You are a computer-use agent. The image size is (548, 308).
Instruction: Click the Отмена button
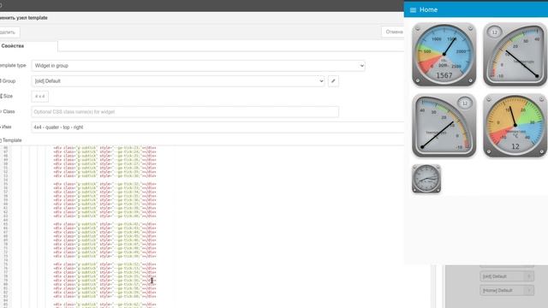tap(394, 32)
